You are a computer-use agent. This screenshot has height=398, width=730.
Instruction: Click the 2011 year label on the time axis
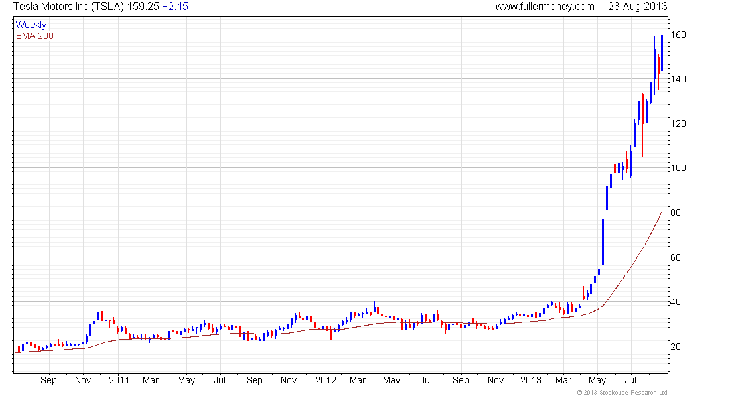(x=119, y=380)
